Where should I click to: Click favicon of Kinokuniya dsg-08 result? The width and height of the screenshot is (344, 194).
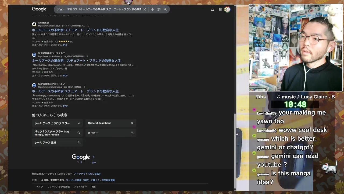coord(34,85)
